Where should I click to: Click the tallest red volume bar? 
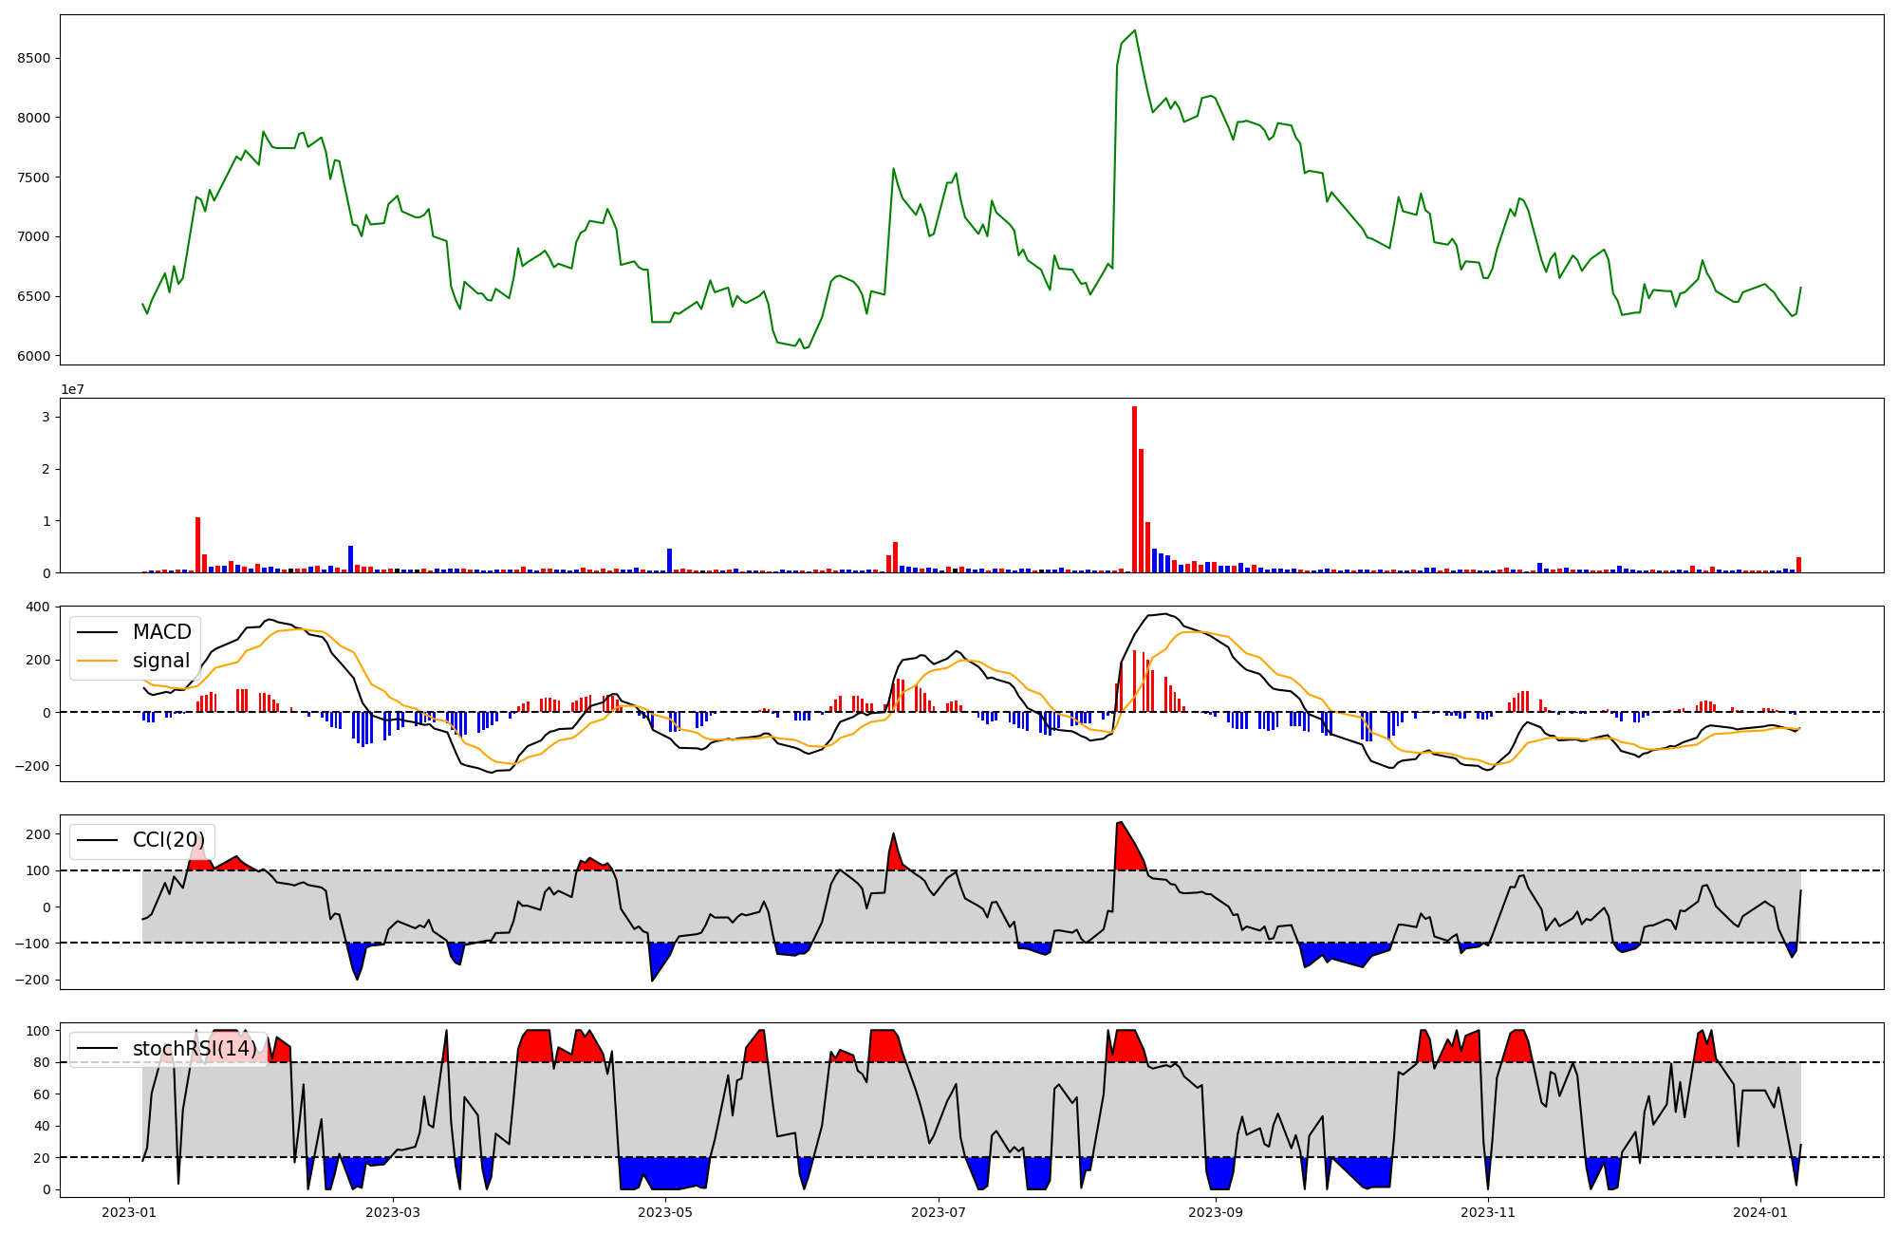1134,489
